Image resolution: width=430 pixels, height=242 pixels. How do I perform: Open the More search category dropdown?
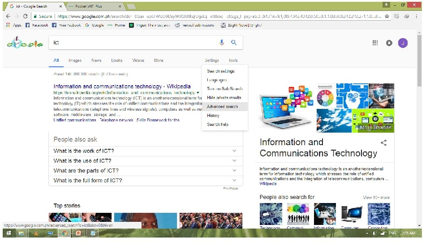tap(159, 60)
